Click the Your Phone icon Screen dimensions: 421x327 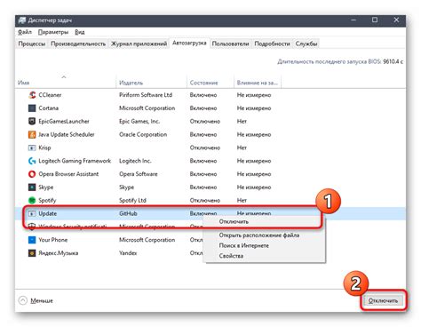(32, 240)
